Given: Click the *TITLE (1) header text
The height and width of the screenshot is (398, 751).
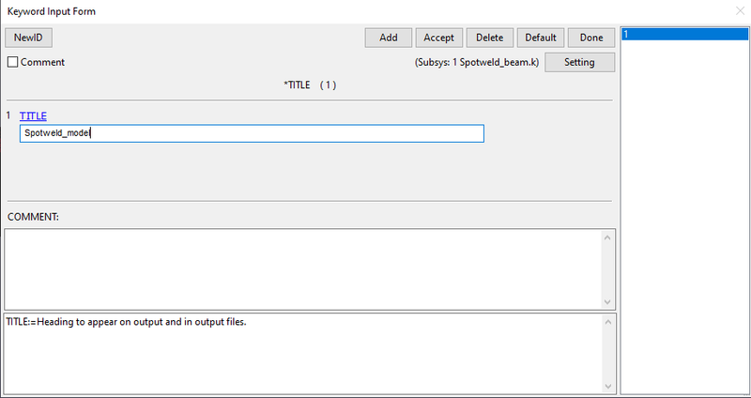Looking at the screenshot, I should click(x=310, y=85).
